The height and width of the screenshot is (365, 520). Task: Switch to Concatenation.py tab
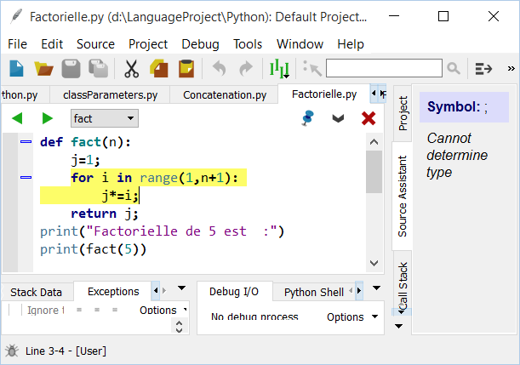(225, 94)
